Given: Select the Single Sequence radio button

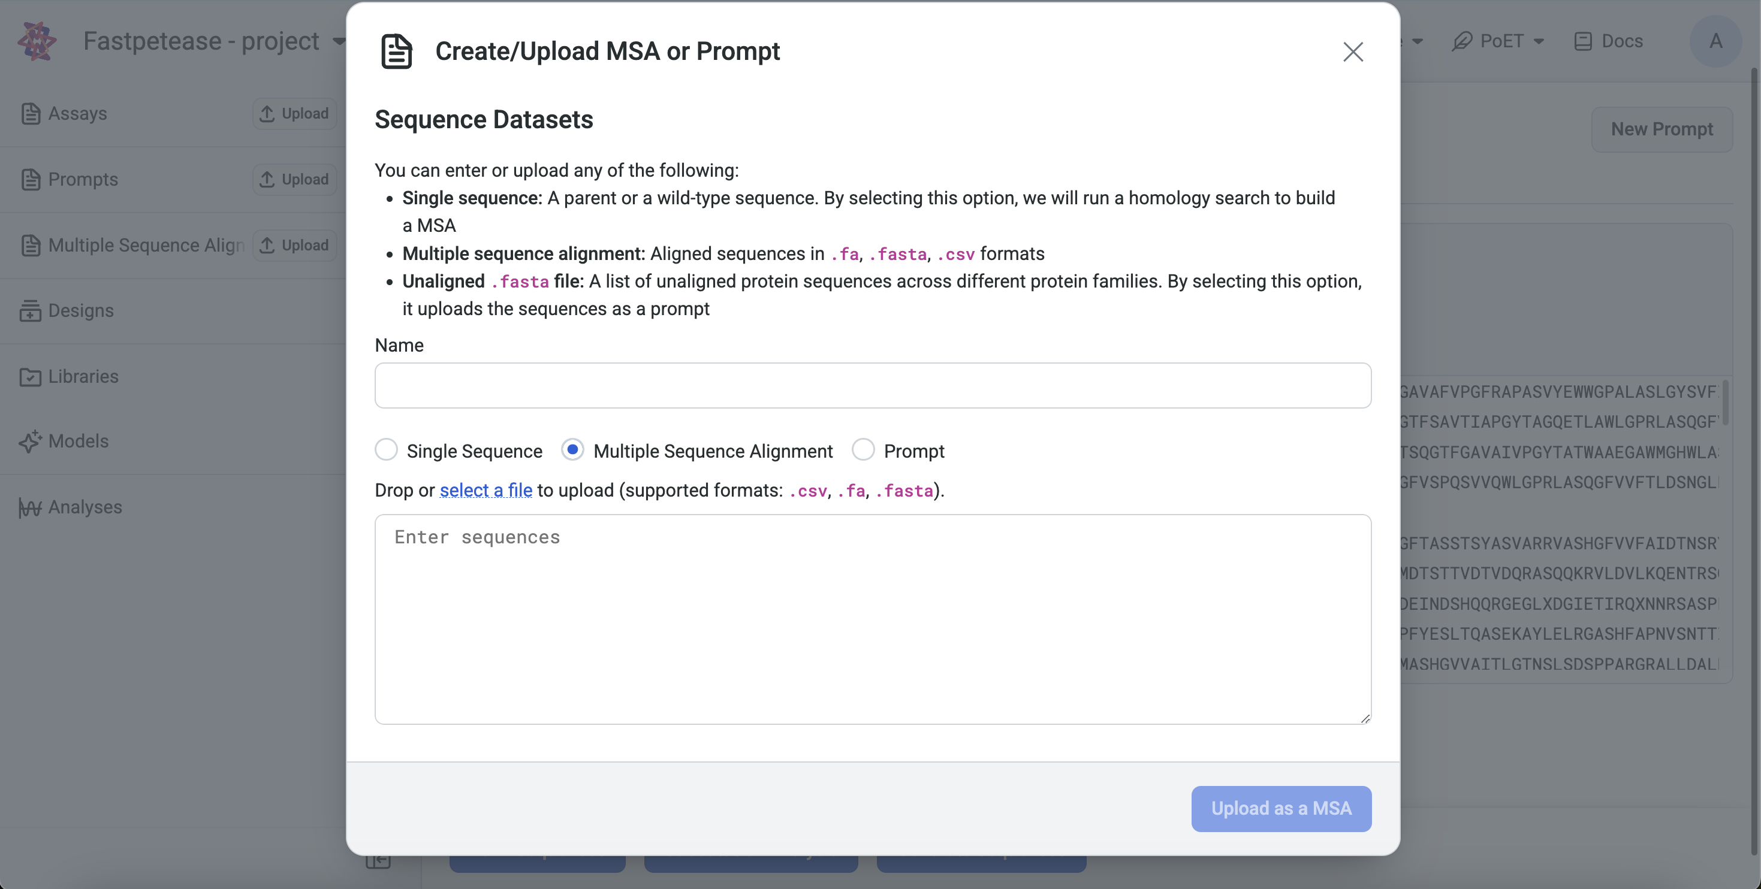Looking at the screenshot, I should point(387,451).
